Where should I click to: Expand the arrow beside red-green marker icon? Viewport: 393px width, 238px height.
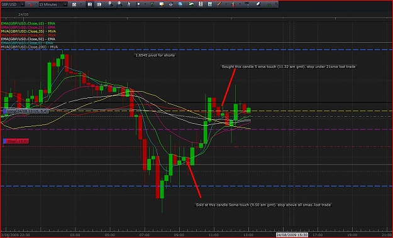[240, 4]
